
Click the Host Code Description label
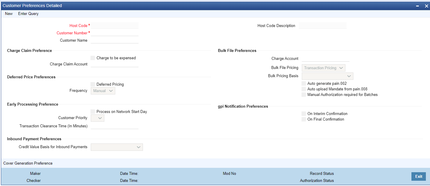click(x=276, y=26)
